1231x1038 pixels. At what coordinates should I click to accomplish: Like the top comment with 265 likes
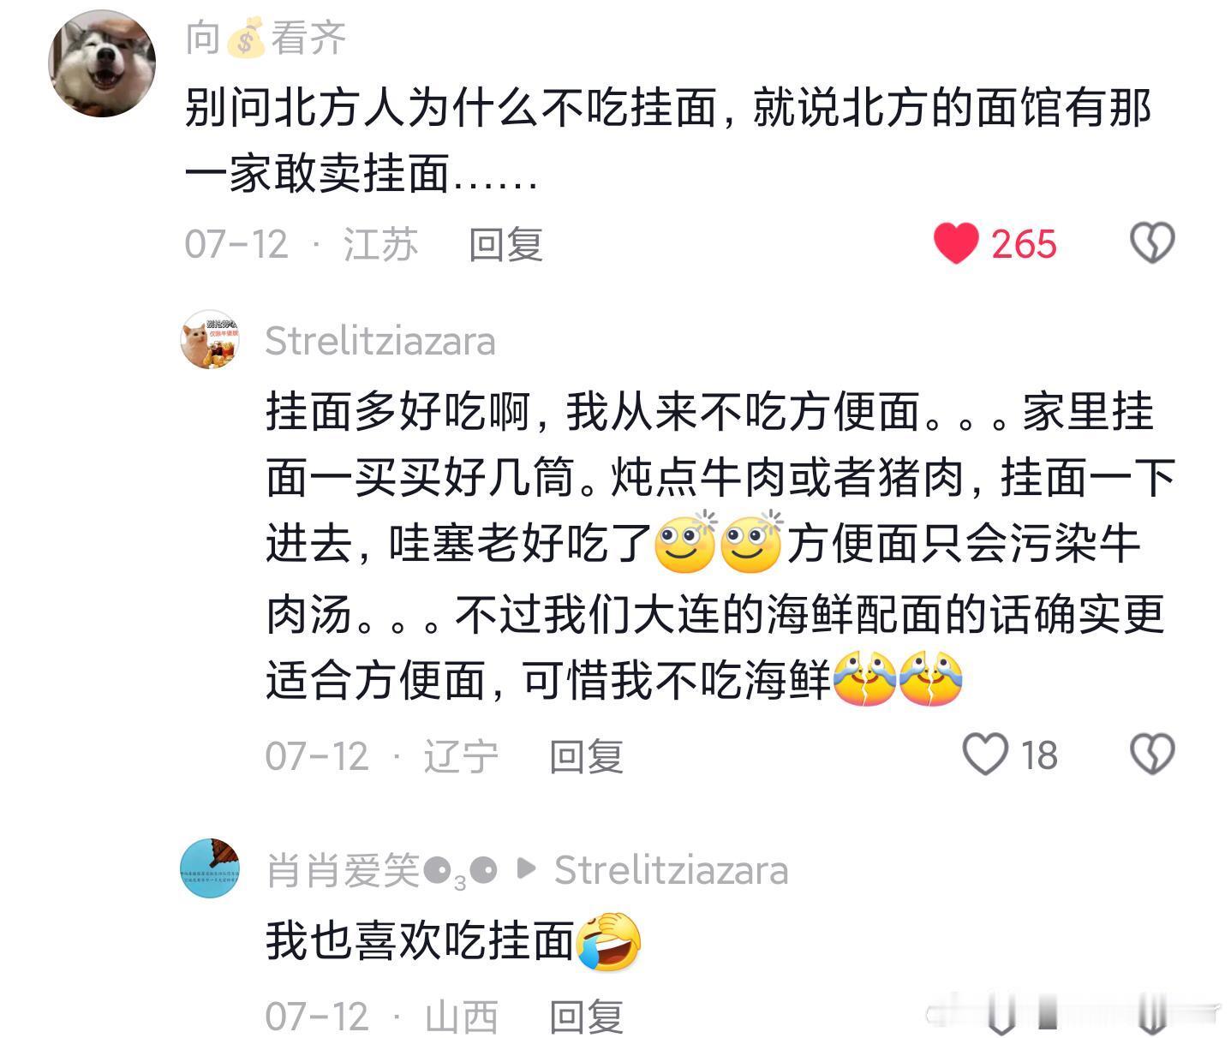click(x=956, y=243)
